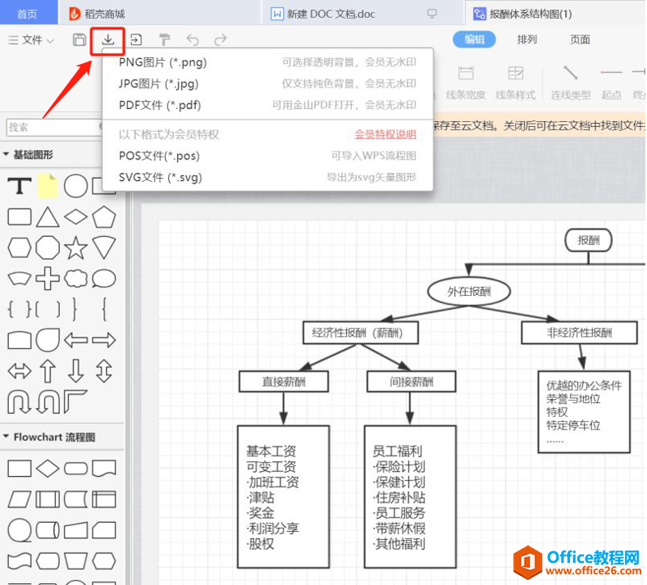
Task: Select the pentagon shape
Action: tap(103, 217)
